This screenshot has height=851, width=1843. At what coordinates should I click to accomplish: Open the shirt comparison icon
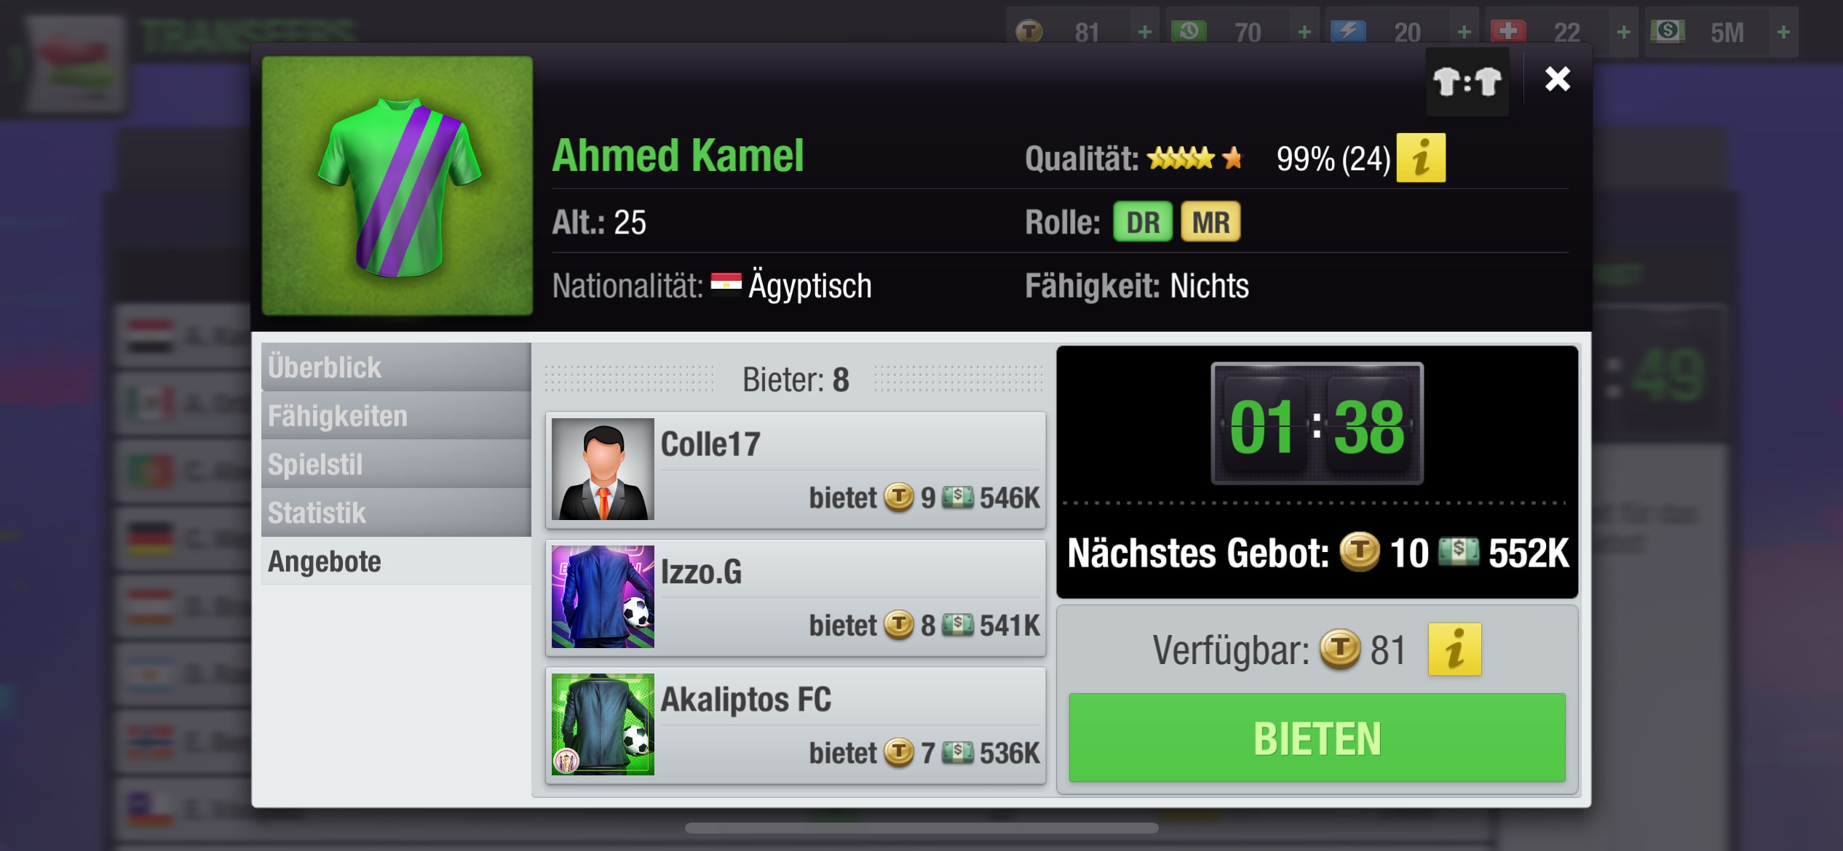(1467, 81)
